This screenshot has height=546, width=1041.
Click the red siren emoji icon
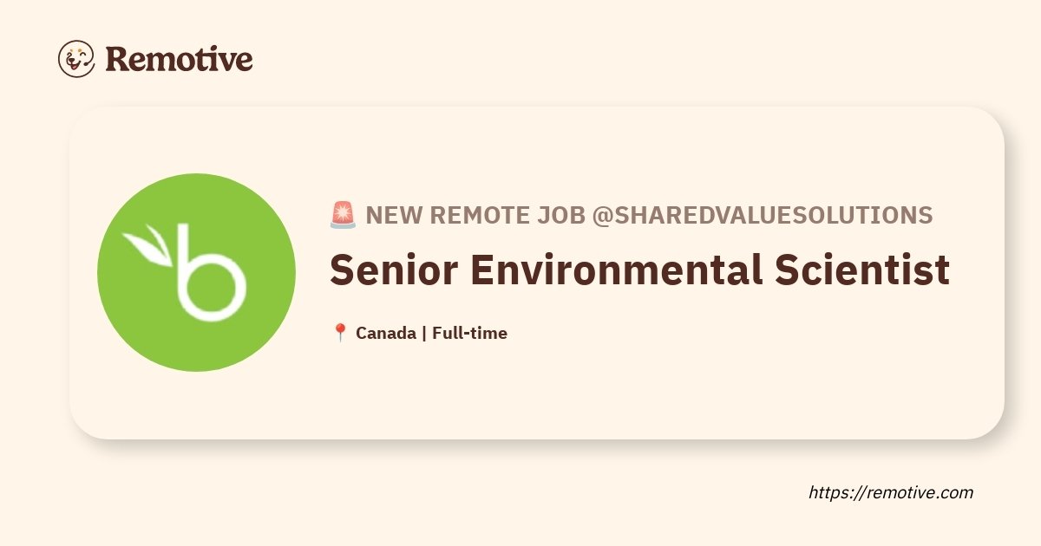[343, 215]
